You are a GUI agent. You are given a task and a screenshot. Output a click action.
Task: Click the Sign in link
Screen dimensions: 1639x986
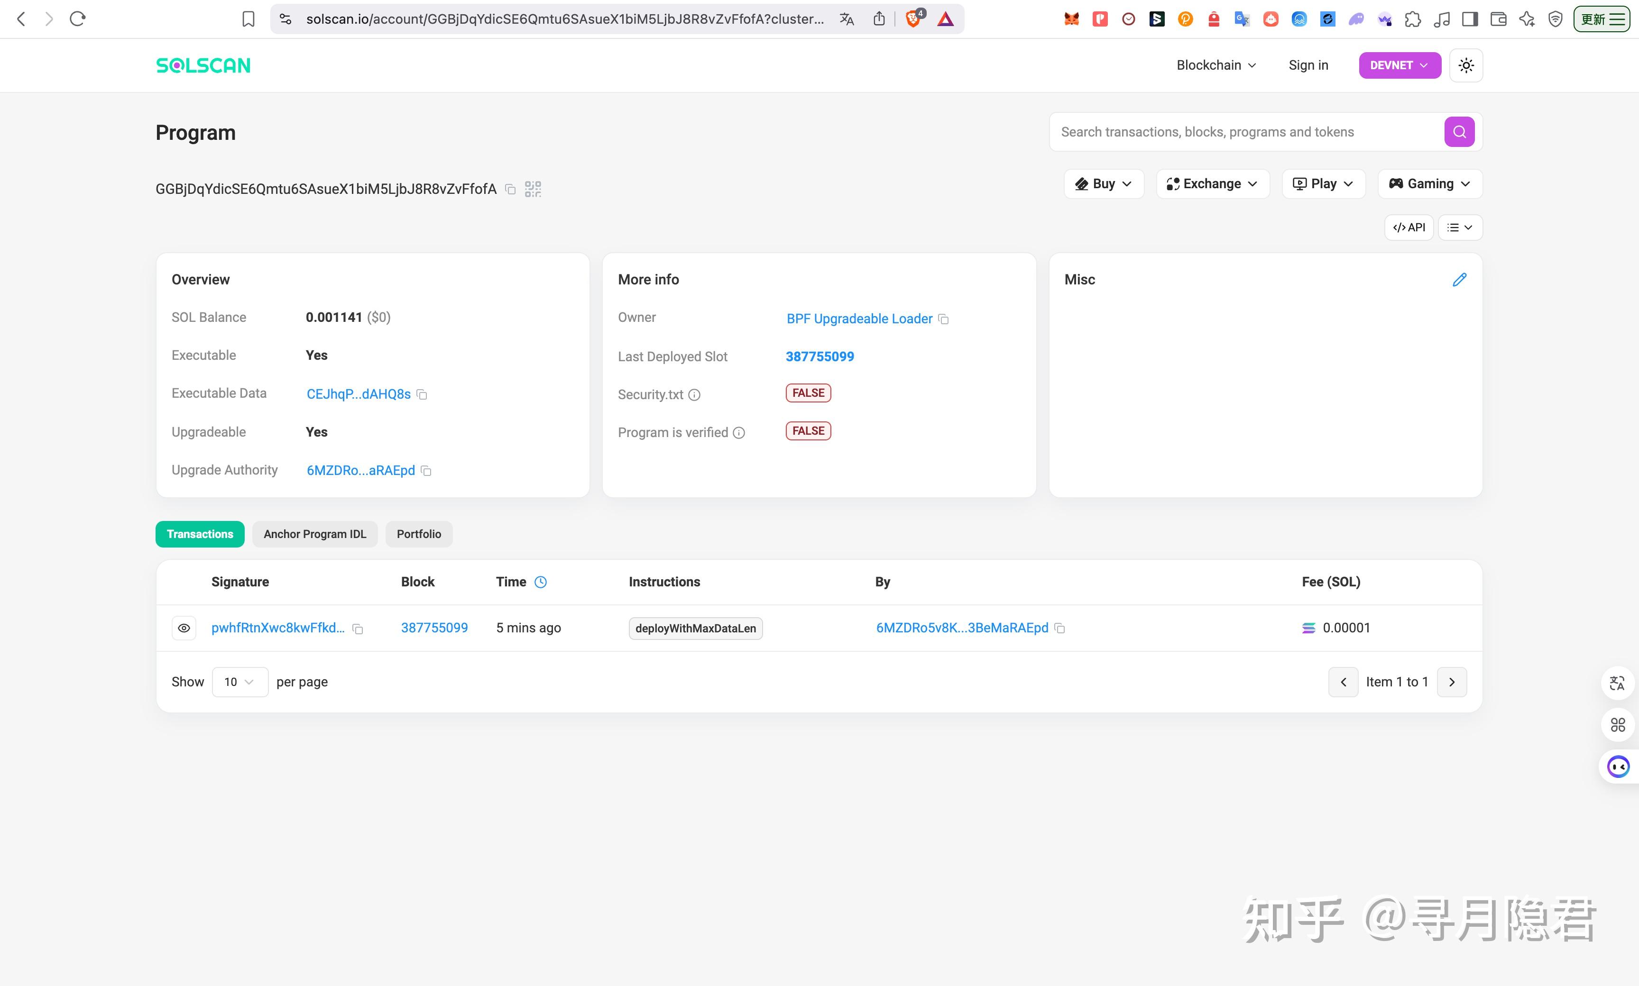1308,65
